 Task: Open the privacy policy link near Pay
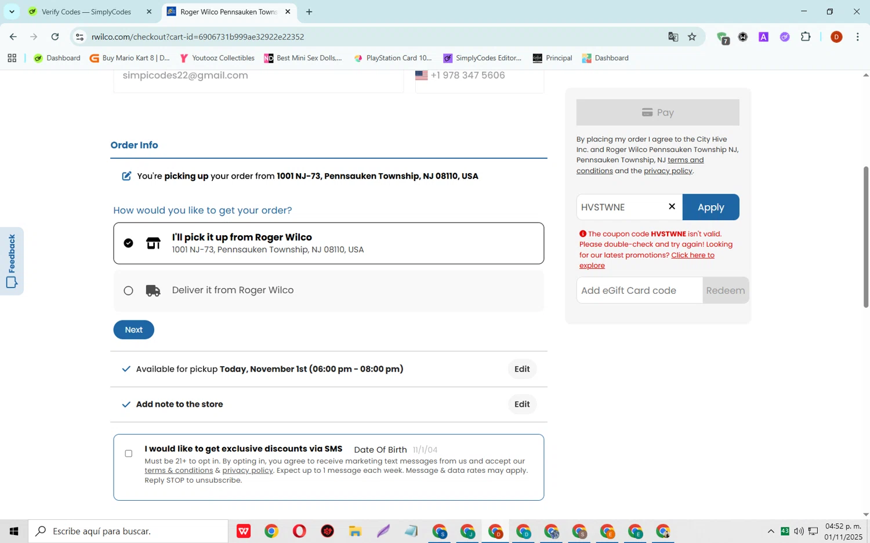click(668, 171)
